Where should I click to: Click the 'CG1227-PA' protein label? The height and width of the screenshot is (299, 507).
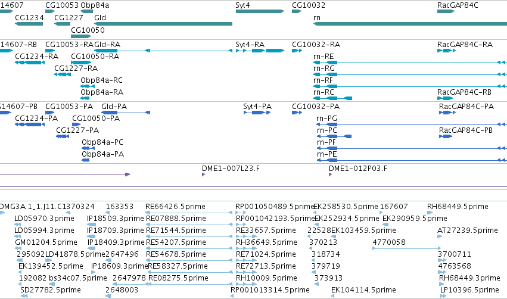(77, 130)
